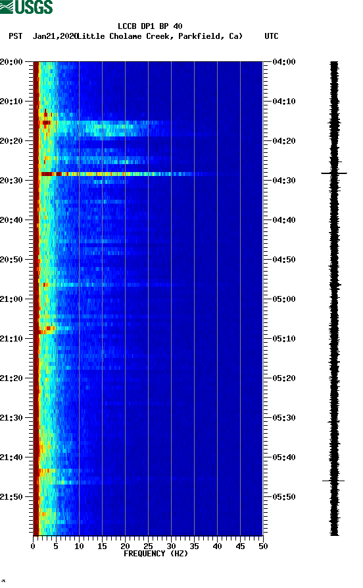The width and height of the screenshot is (363, 588).
Task: Click the 25 Hz frequency tick label
Action: point(148,546)
